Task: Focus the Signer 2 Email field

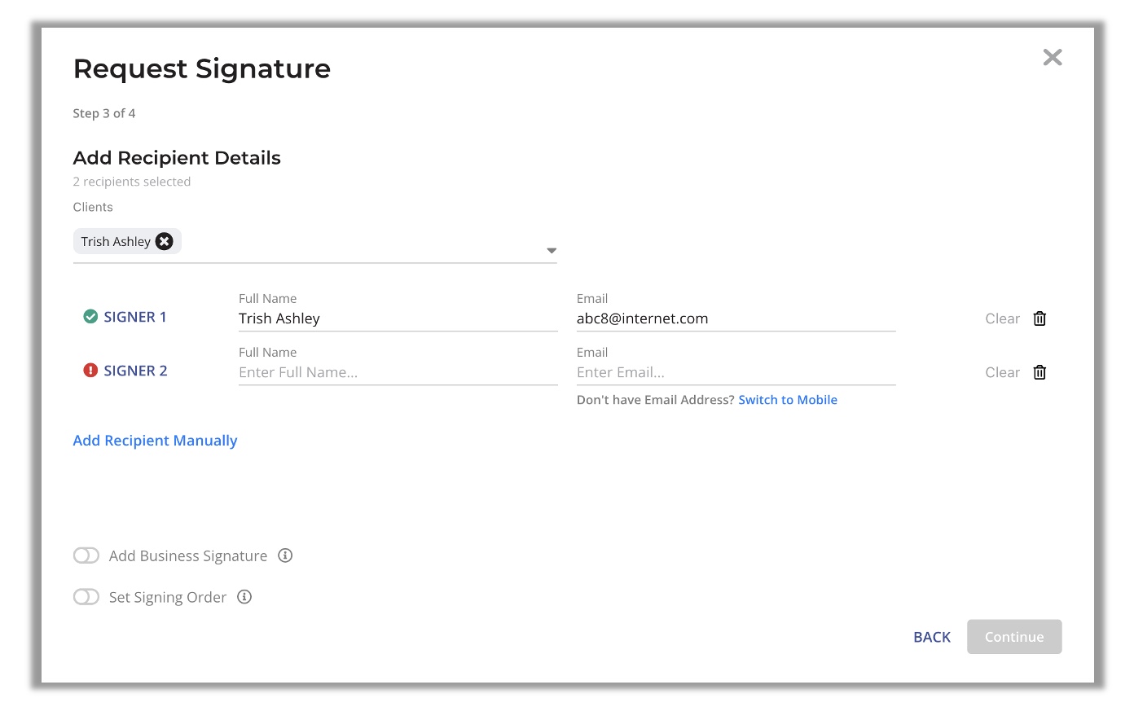Action: (736, 373)
